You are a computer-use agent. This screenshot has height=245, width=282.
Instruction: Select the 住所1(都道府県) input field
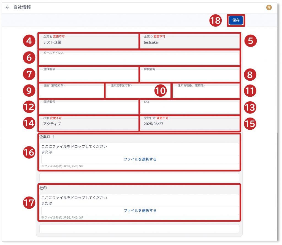click(72, 91)
